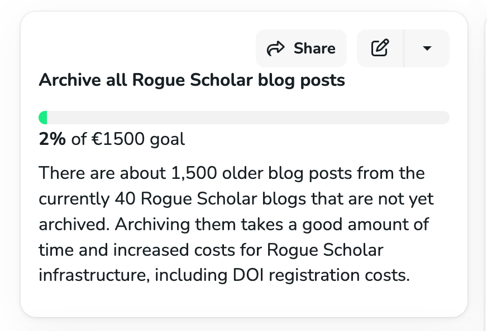
Task: Click the "Share" text label
Action: tap(314, 48)
